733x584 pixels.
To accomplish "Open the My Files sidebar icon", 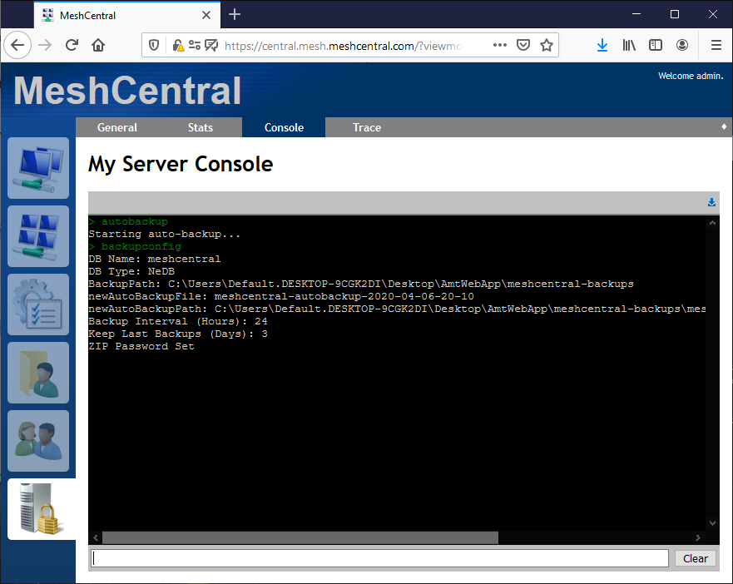I will click(x=38, y=373).
